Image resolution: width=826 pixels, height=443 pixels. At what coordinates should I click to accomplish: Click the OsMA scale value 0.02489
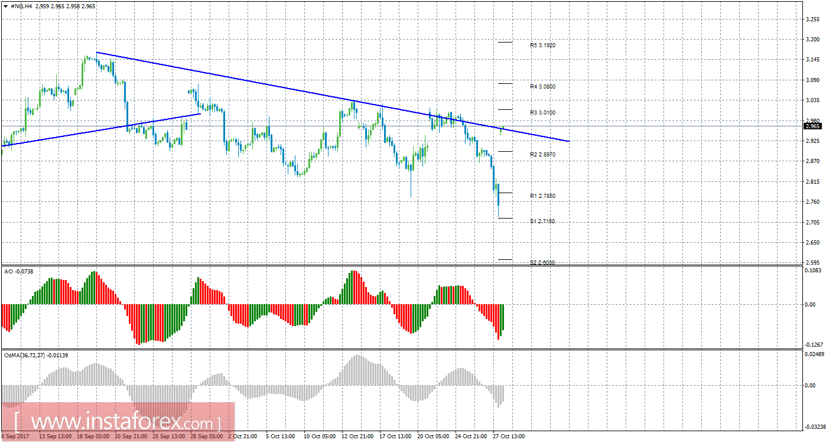(815, 354)
